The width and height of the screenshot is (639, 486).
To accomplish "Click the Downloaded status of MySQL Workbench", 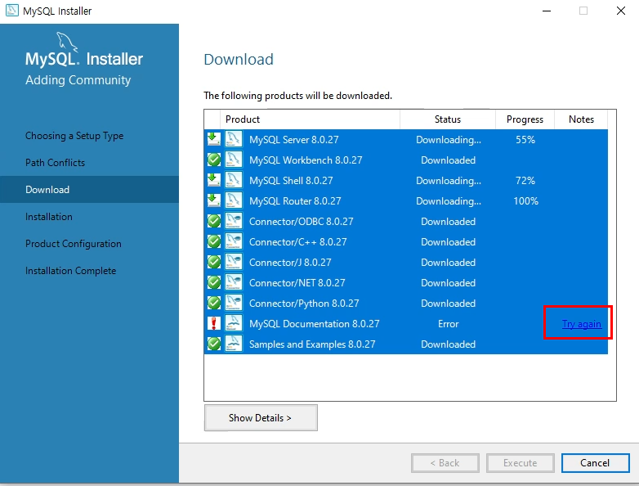I will pos(449,160).
